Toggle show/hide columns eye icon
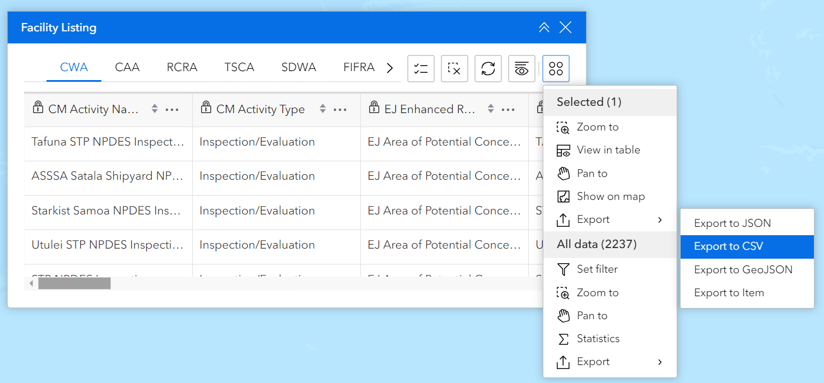Viewport: 824px width, 383px height. click(522, 69)
